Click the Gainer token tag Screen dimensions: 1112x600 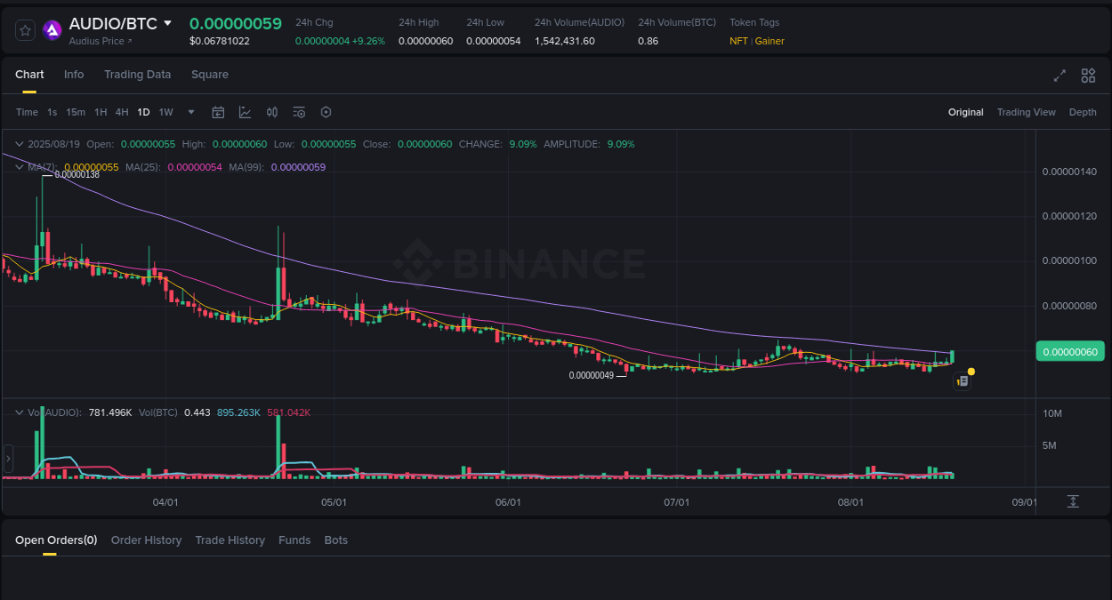769,41
